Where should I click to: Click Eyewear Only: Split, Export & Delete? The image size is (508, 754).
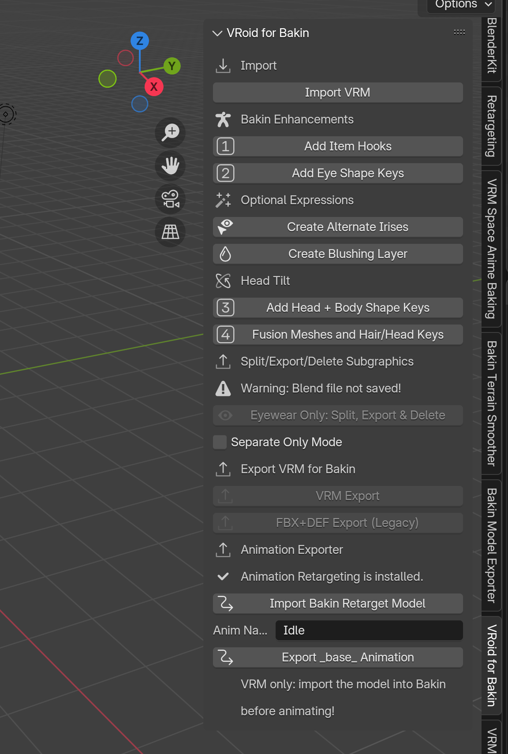point(338,415)
